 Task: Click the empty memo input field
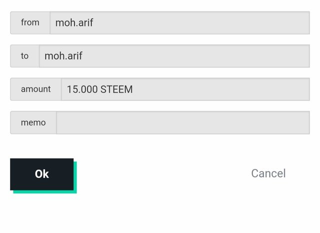(182, 122)
